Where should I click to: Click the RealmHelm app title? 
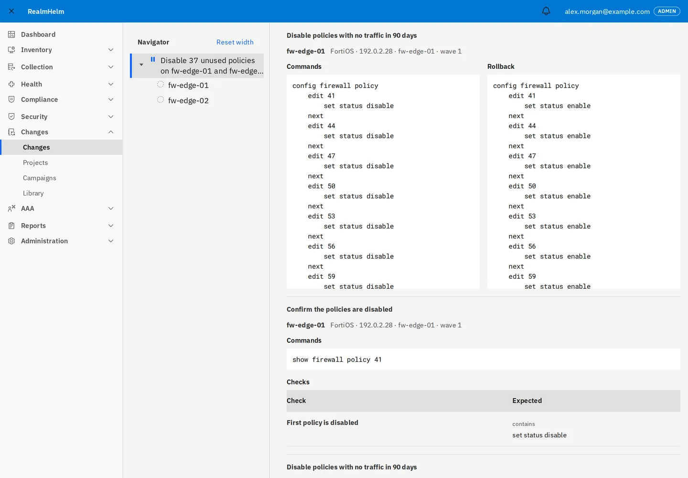click(46, 11)
